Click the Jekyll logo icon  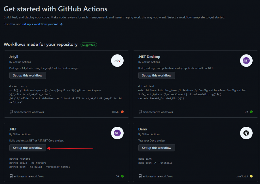click(x=117, y=61)
